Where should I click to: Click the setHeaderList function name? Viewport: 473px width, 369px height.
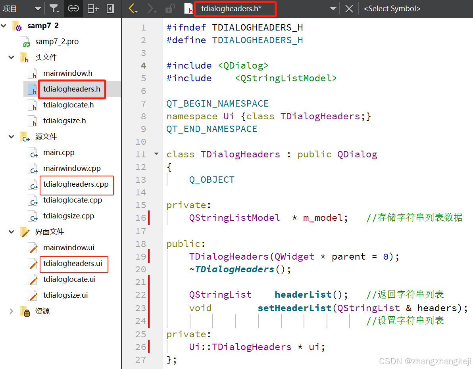tap(294, 308)
